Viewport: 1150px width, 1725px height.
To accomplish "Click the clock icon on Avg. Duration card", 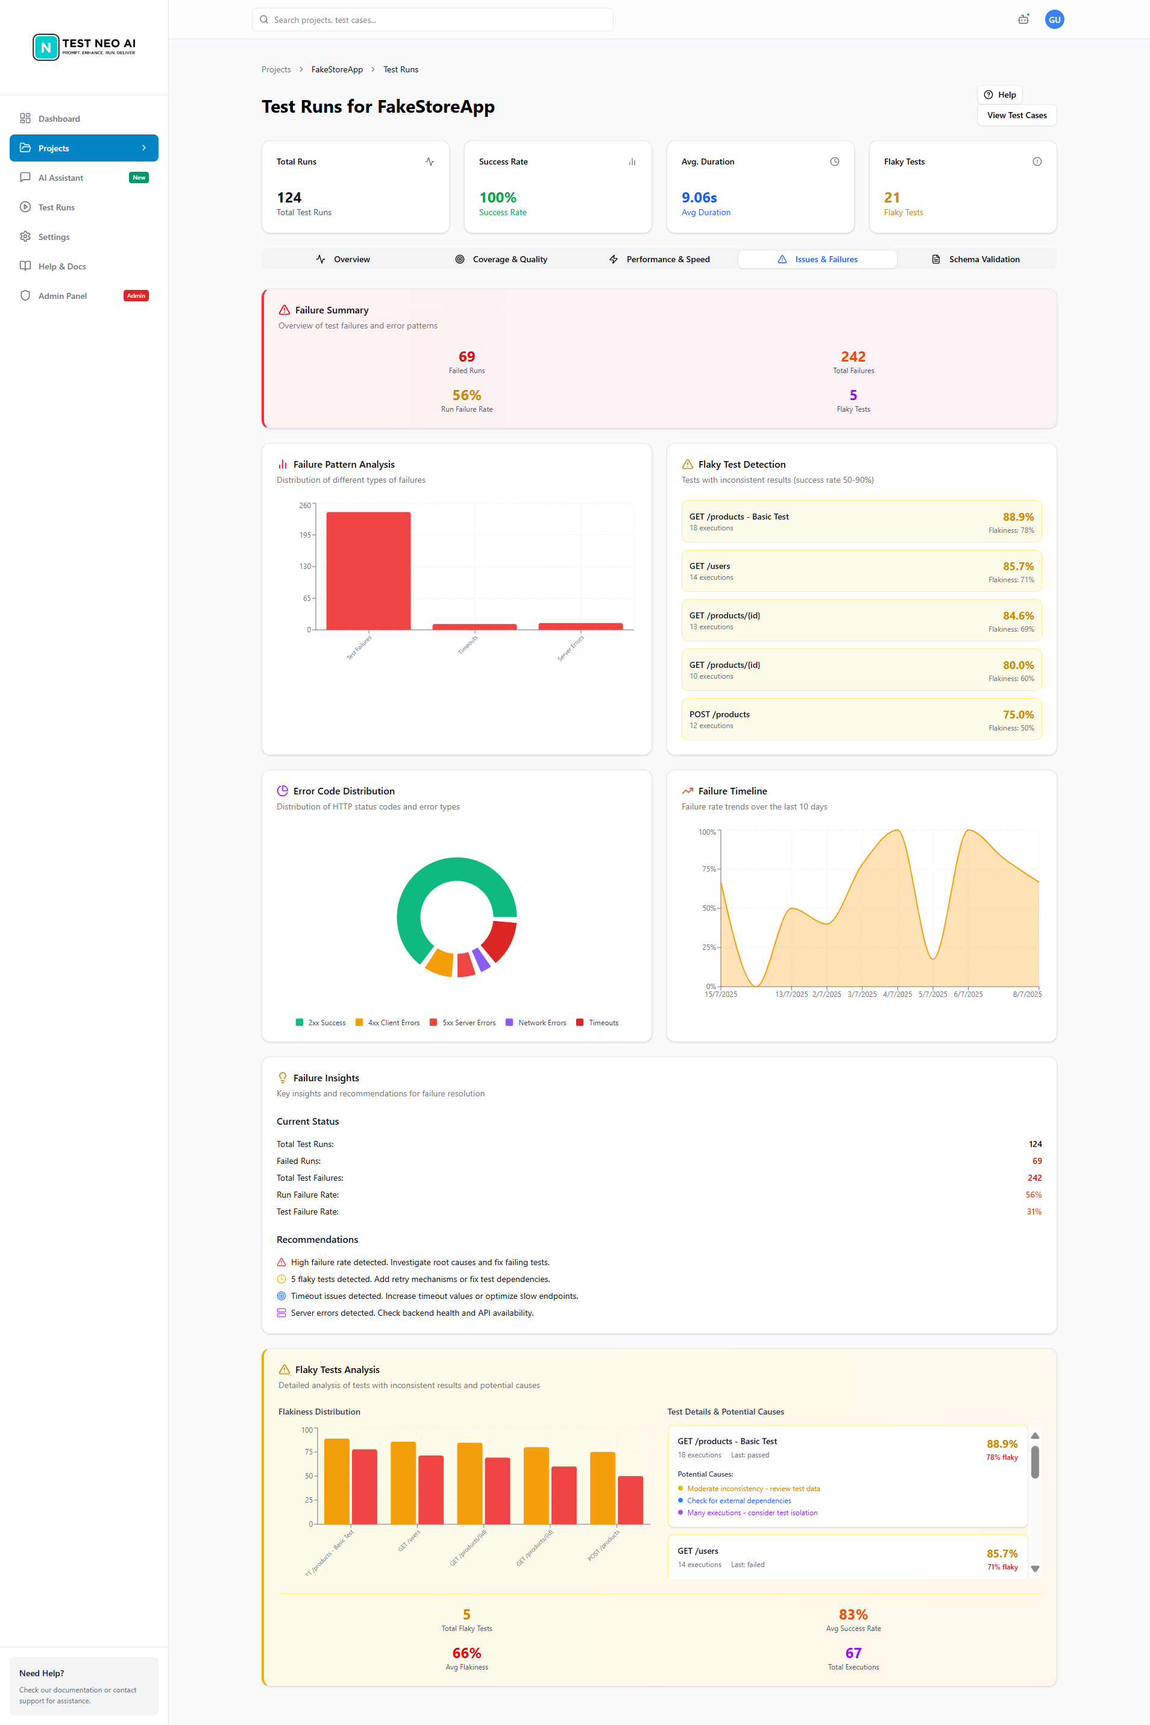I will pos(835,162).
